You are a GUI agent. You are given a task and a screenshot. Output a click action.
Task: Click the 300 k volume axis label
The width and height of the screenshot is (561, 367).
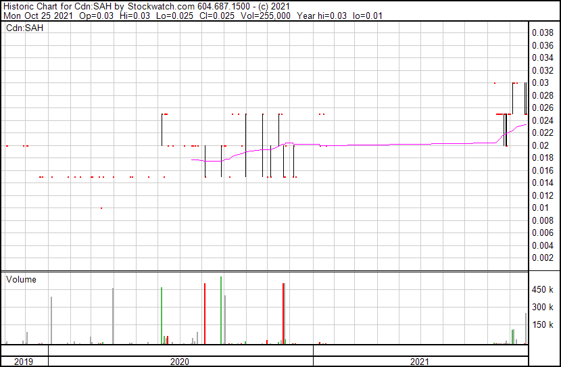tap(542, 308)
